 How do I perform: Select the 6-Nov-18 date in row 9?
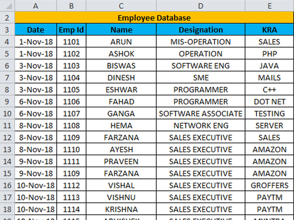36,101
